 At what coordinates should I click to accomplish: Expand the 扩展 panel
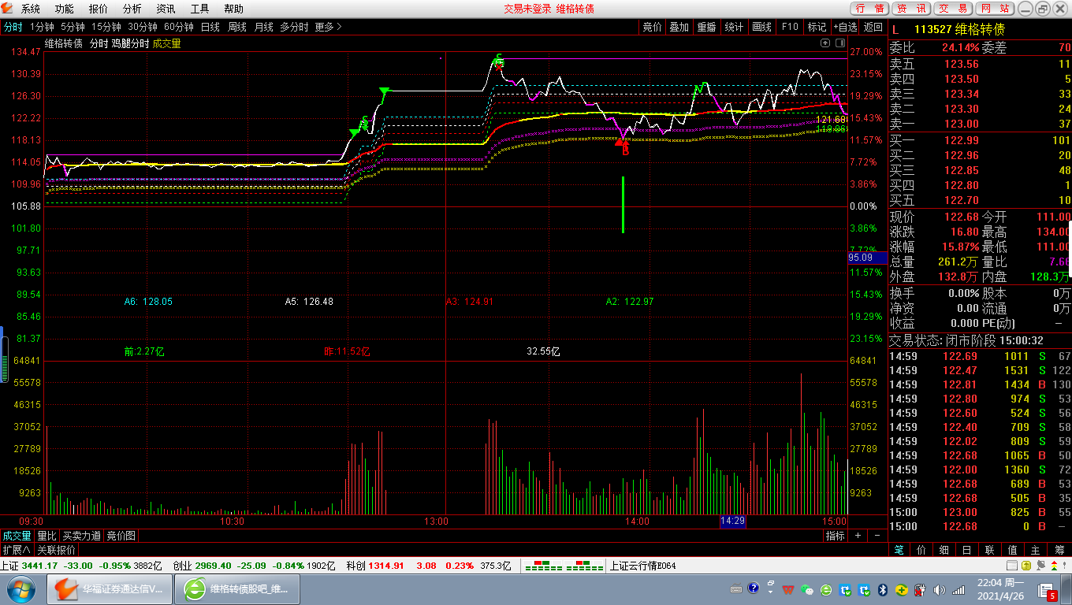[x=17, y=550]
